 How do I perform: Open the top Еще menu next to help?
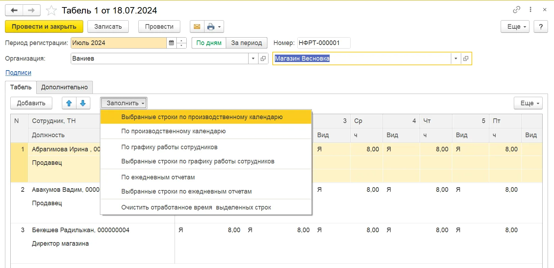(x=515, y=27)
